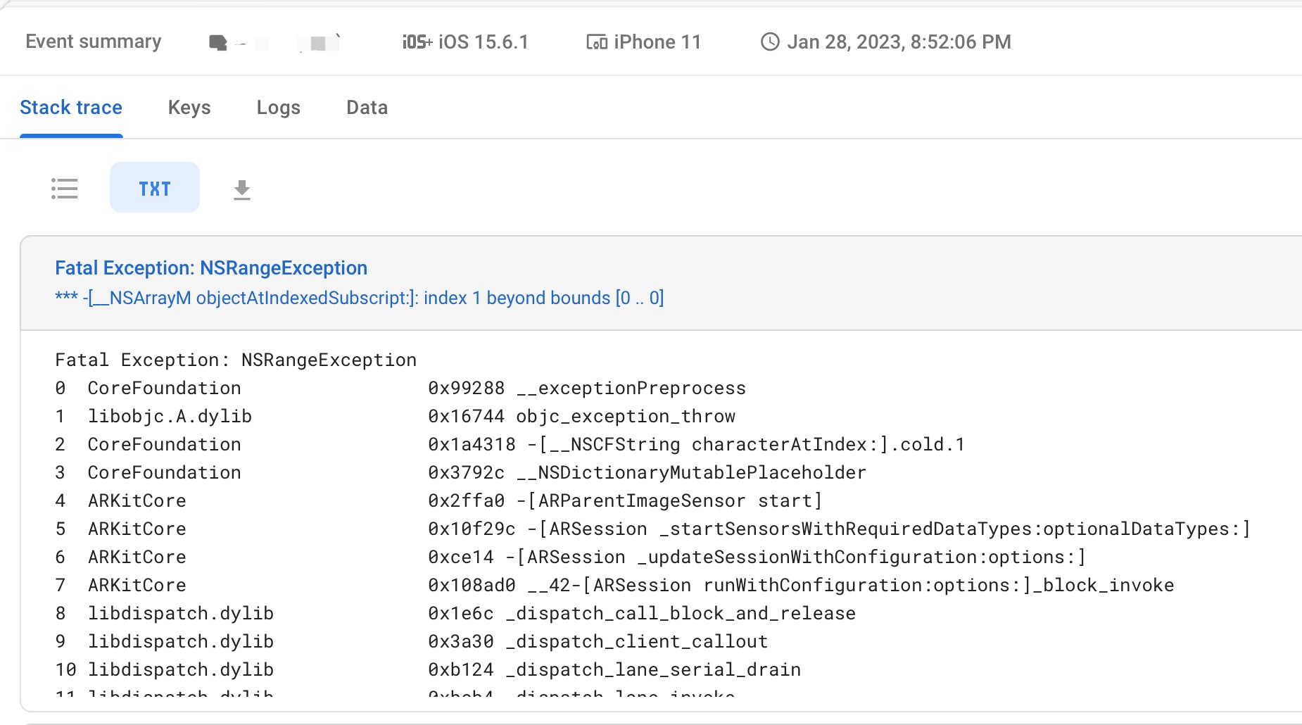Image resolution: width=1302 pixels, height=725 pixels.
Task: Click the _dispatch_lane_serial_drain frame line
Action: 652,670
